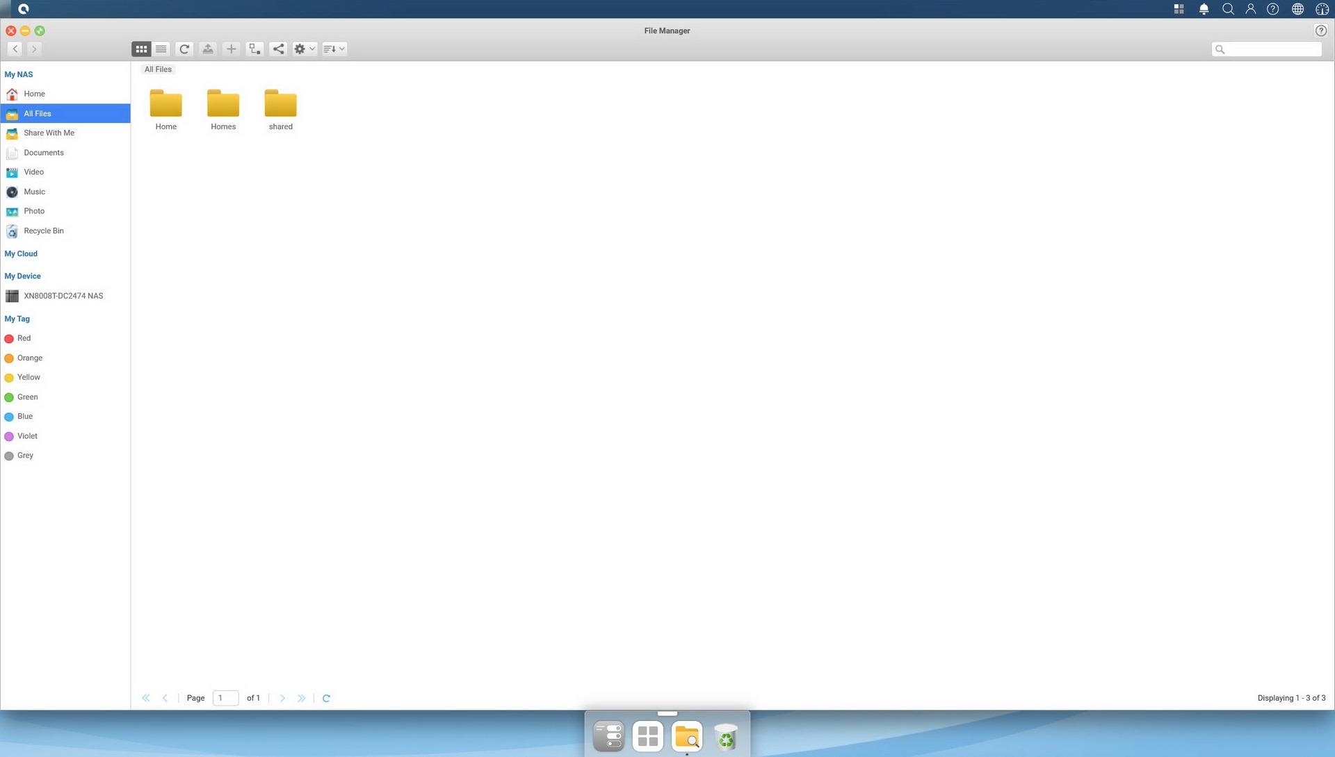Open the user account icon

click(x=1250, y=9)
